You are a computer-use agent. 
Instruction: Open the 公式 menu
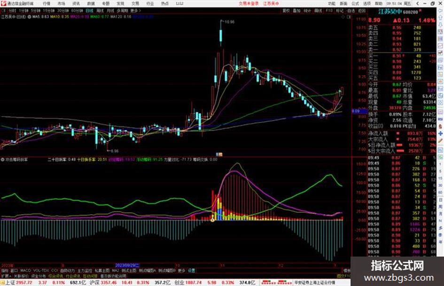(355, 3)
